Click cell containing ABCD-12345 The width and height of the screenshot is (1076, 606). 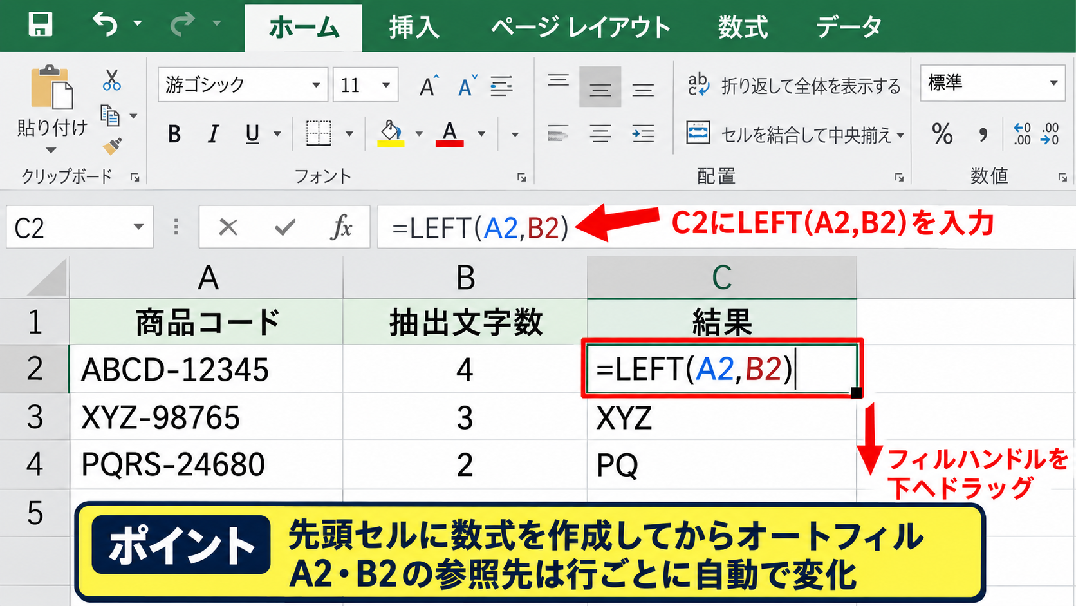coord(206,369)
